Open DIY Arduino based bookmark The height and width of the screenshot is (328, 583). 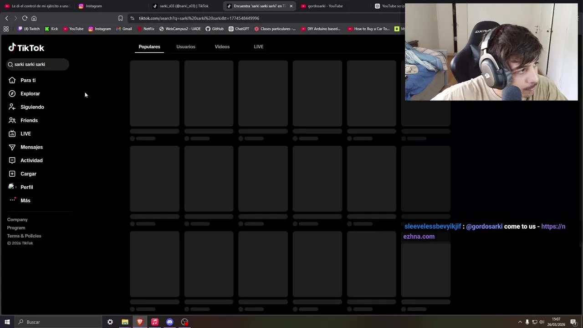pos(321,29)
